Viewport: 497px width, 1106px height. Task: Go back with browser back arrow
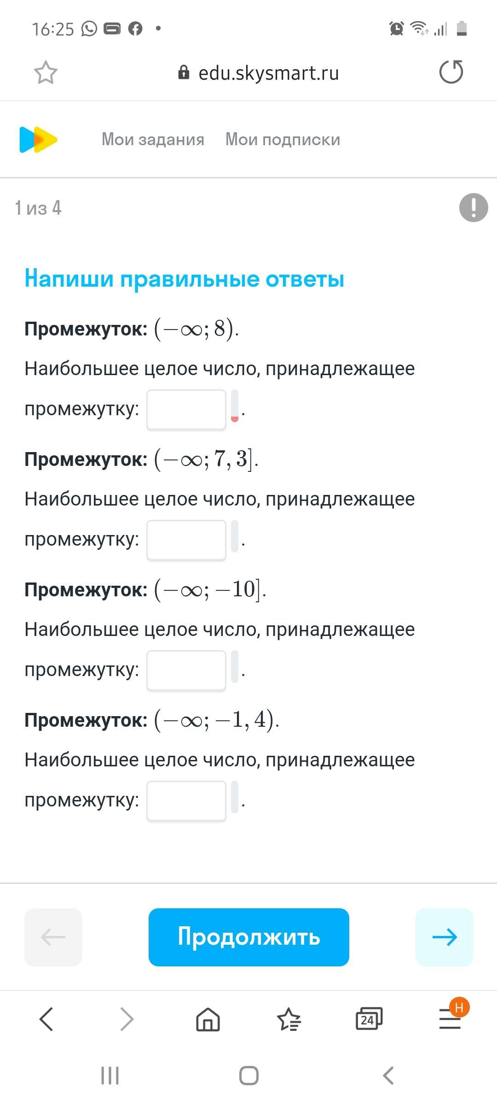click(47, 1018)
